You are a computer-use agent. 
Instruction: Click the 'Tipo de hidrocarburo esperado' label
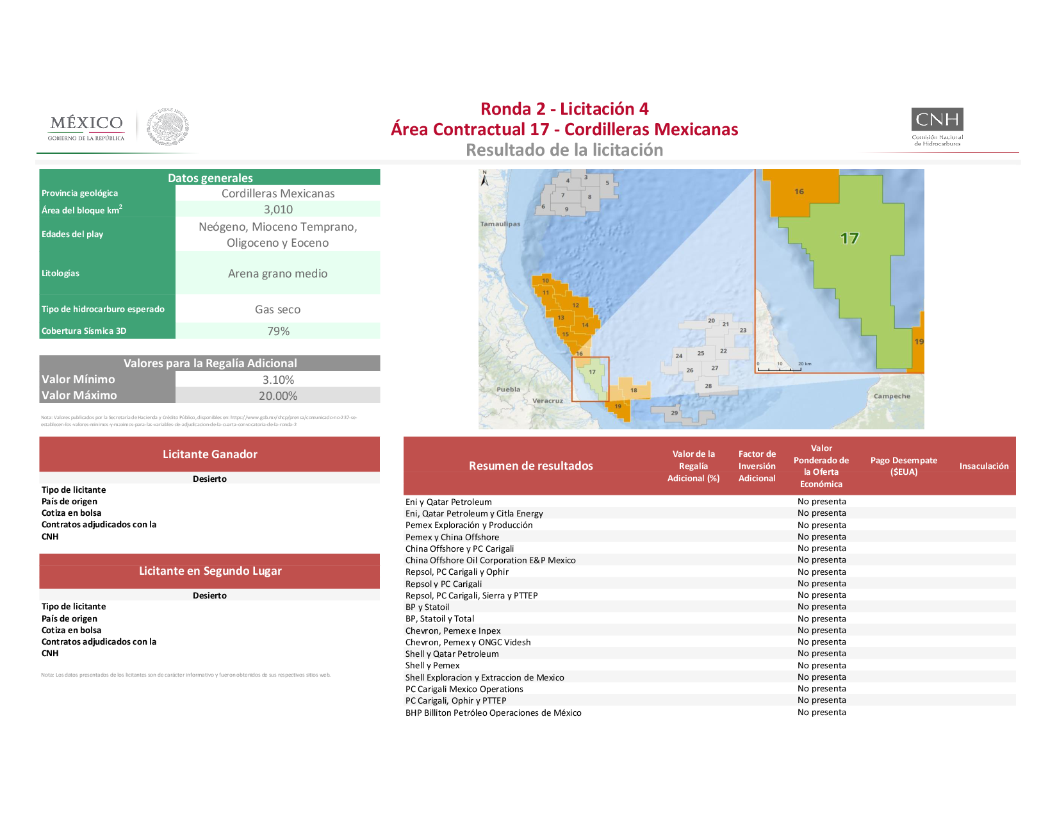(x=103, y=309)
